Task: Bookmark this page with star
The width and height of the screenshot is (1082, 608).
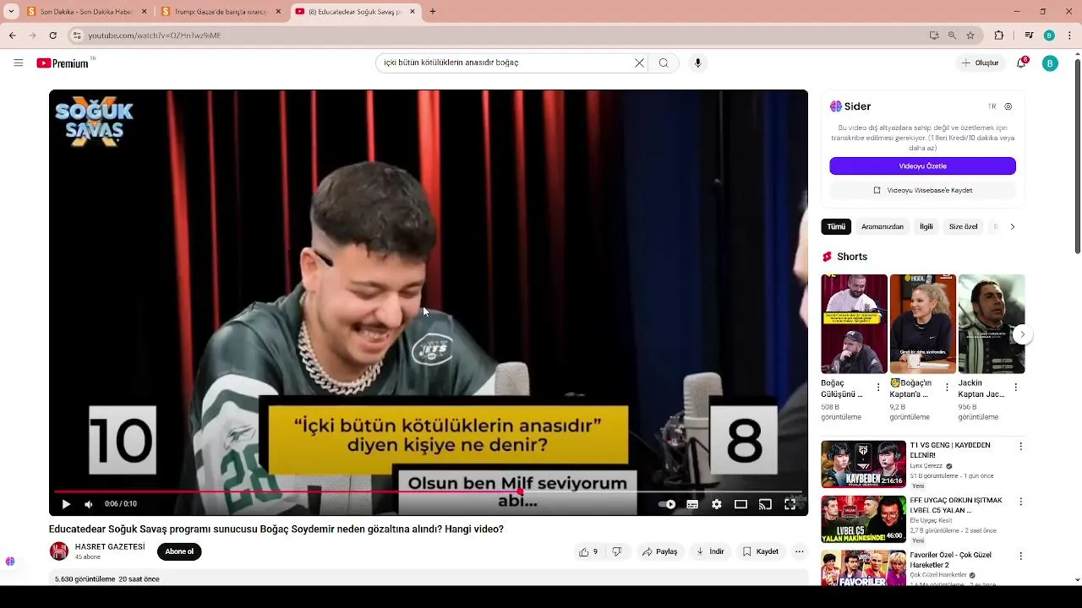Action: pos(970,35)
